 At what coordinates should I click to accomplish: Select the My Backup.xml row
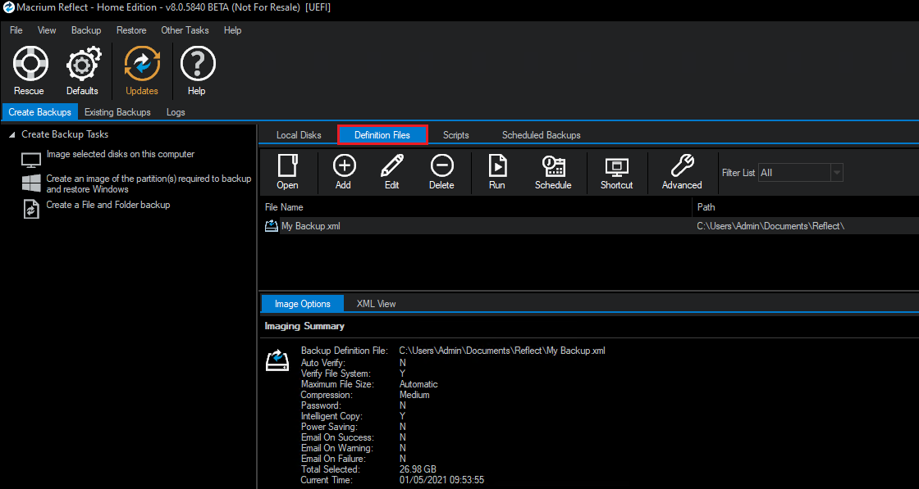click(x=590, y=226)
